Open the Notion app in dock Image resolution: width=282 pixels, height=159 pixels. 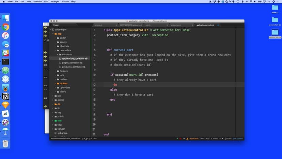[x=5, y=97]
